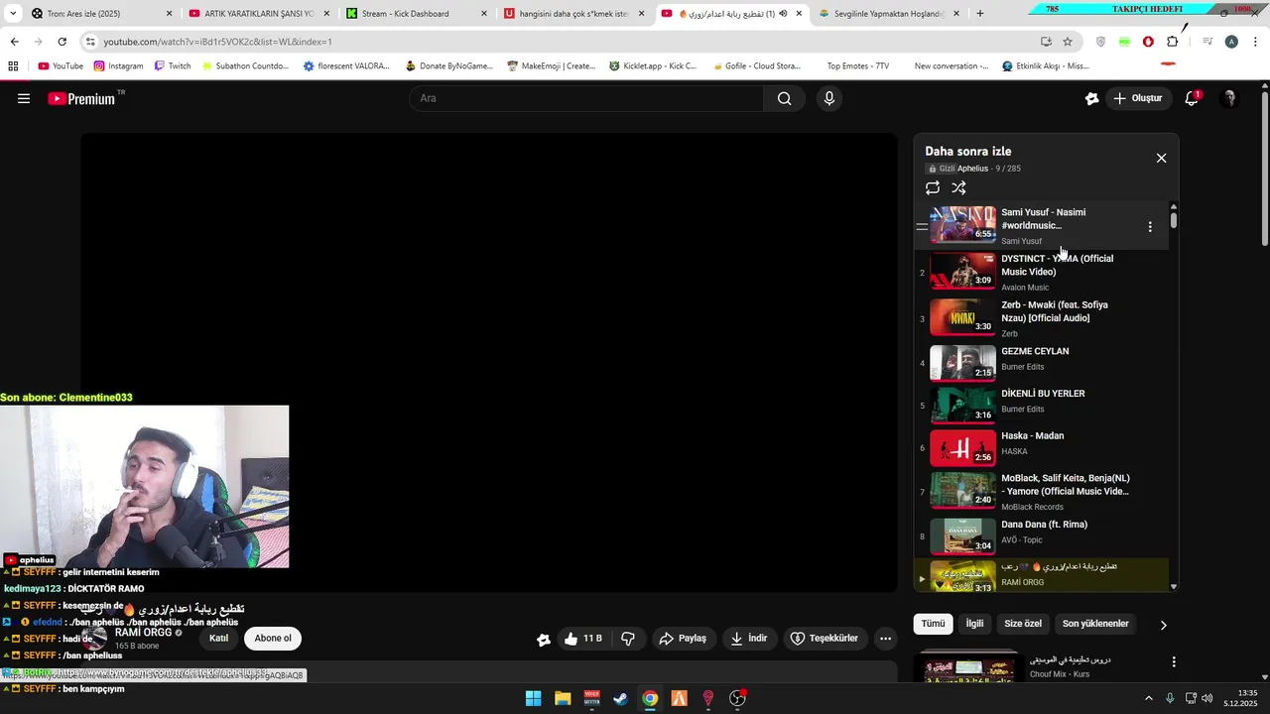Show more filter chips with right arrow
This screenshot has height=714, width=1270.
coord(1163,625)
